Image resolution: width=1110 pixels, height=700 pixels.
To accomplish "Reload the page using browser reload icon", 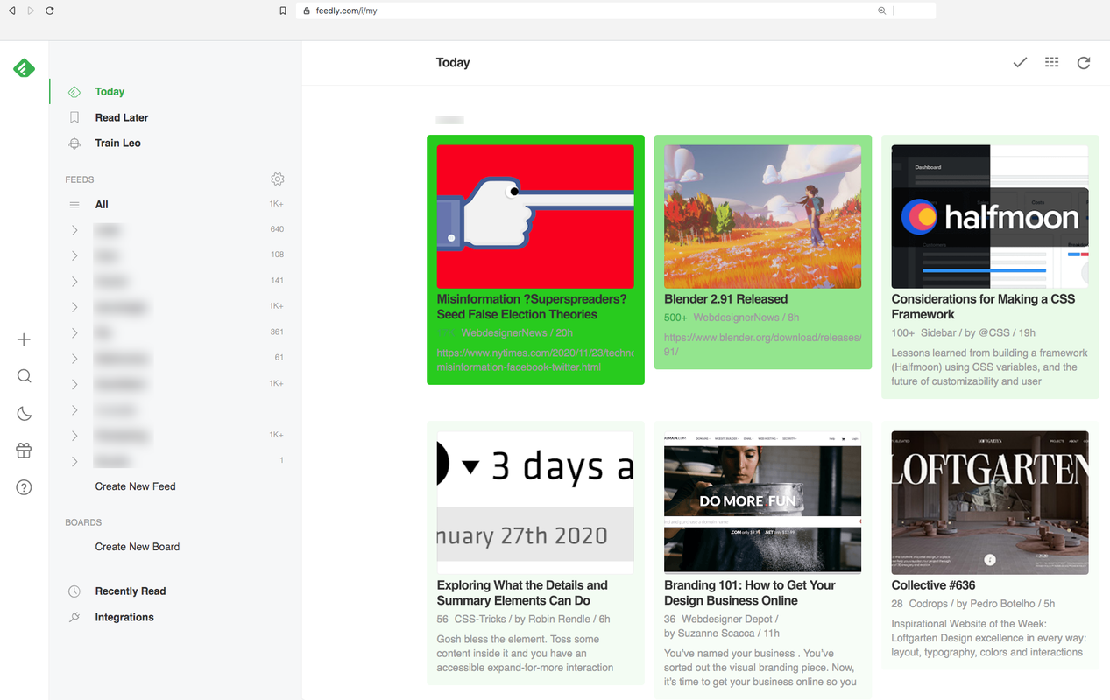I will 50,10.
